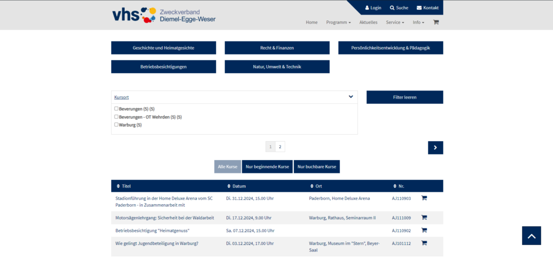Click course number AJ110903
Viewport: 553px width, 258px height.
pos(401,198)
